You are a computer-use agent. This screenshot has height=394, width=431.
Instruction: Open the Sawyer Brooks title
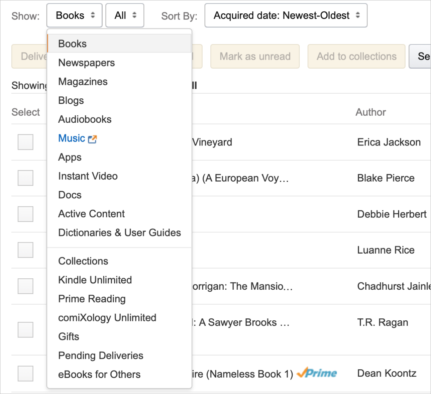click(241, 323)
